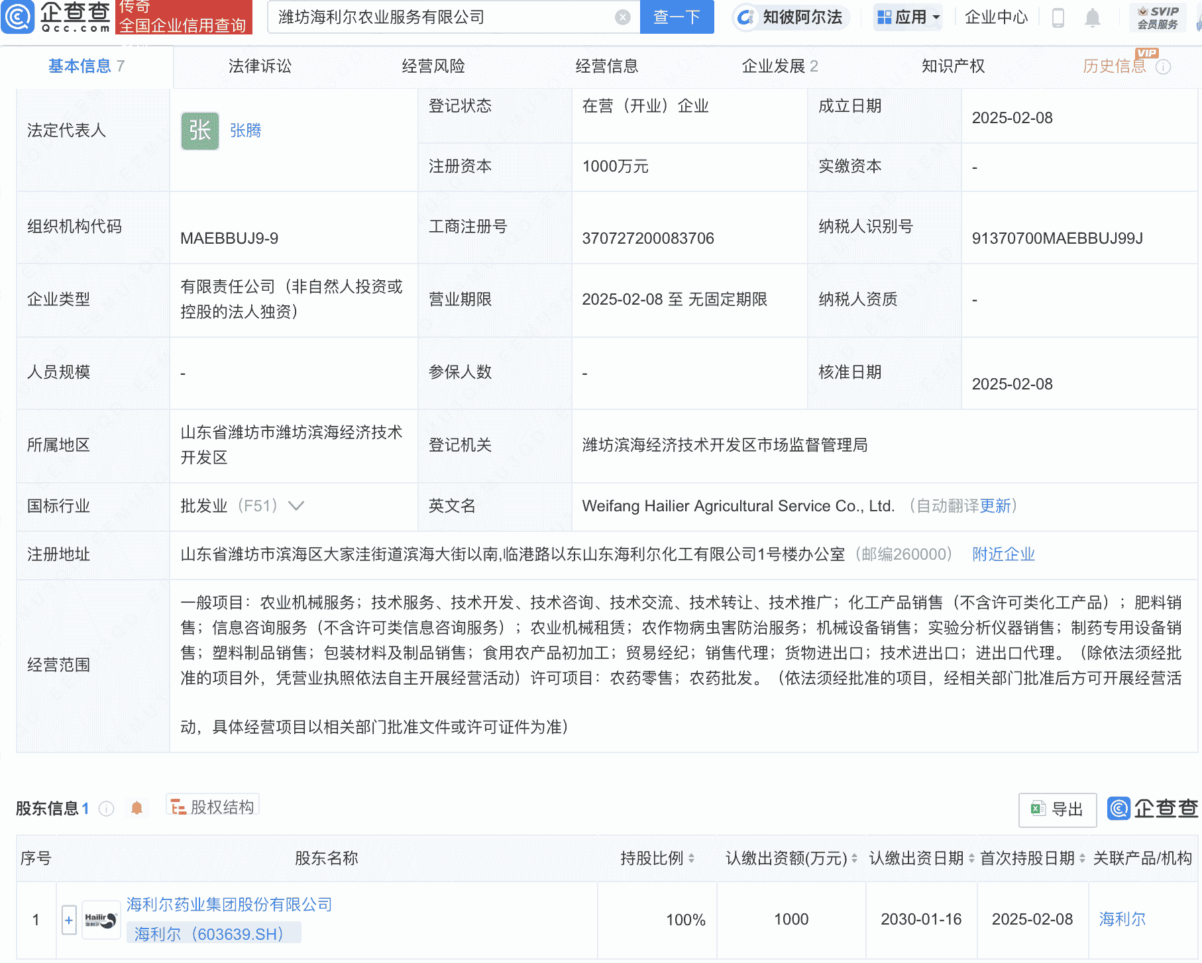Switch to the 法律诉讼 tab
The height and width of the screenshot is (963, 1202).
pyautogui.click(x=258, y=66)
